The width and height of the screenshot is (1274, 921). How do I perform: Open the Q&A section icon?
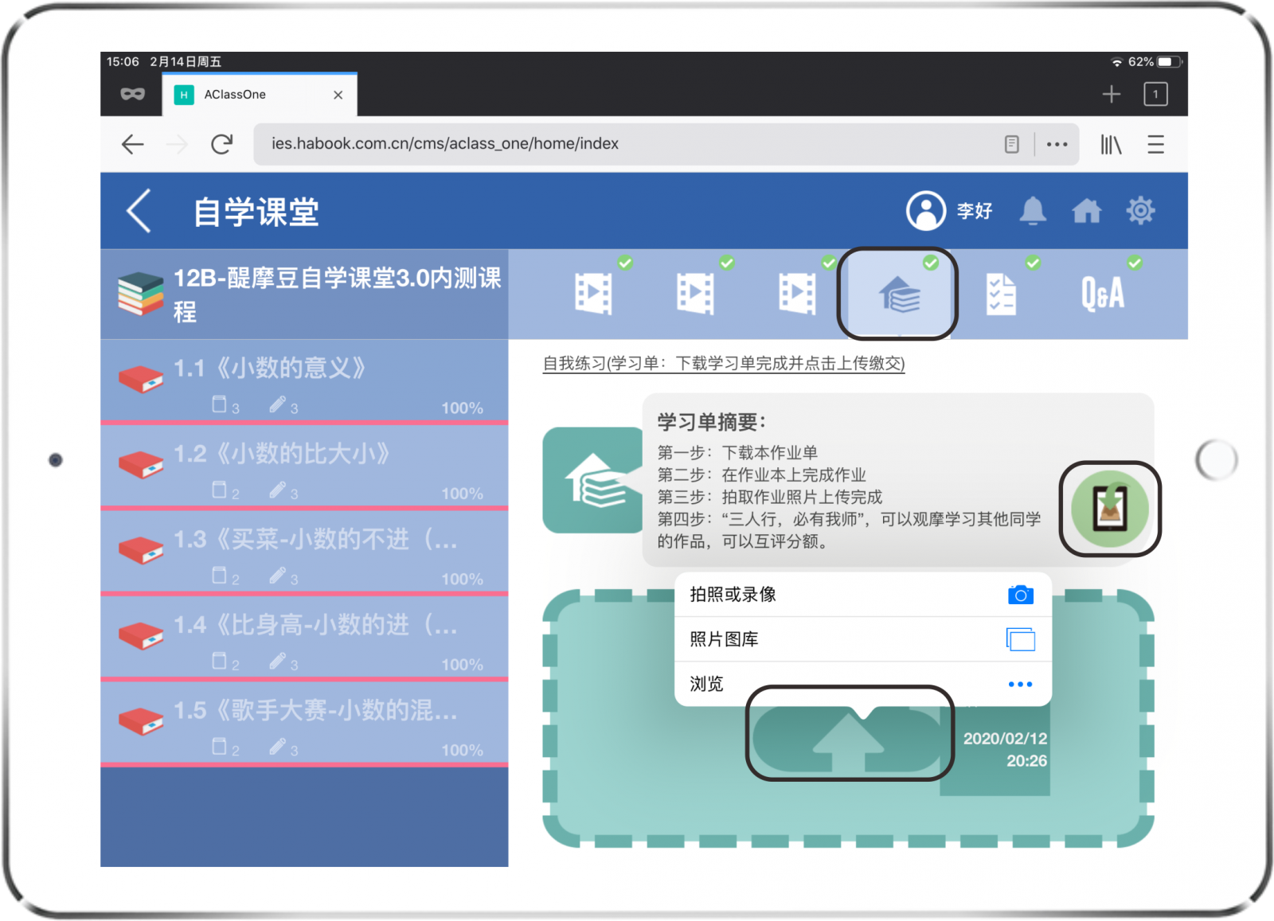1102,294
